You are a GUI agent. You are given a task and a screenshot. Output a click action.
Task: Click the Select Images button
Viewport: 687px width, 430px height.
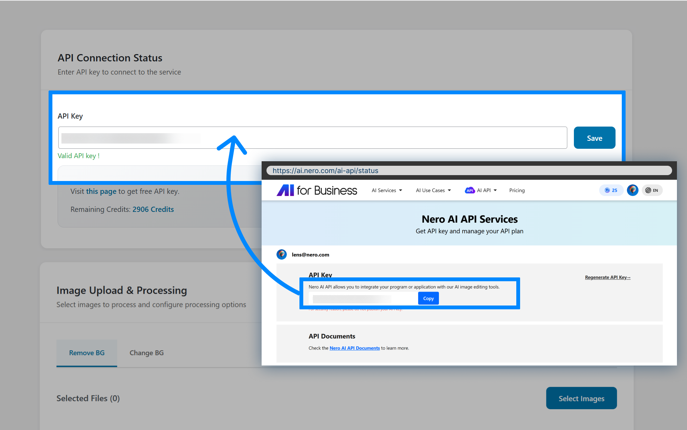pos(581,398)
